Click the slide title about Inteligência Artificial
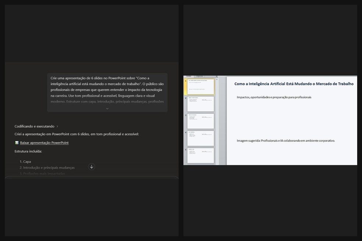This screenshot has height=241, width=362. pyautogui.click(x=294, y=84)
